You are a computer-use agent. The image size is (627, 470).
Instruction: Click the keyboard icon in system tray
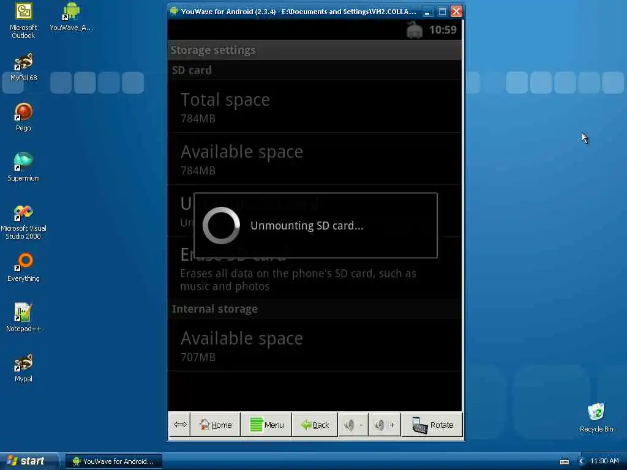click(564, 461)
